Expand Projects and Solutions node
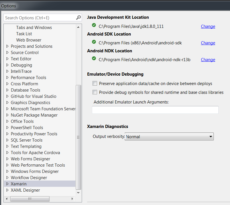 [x=7, y=46]
